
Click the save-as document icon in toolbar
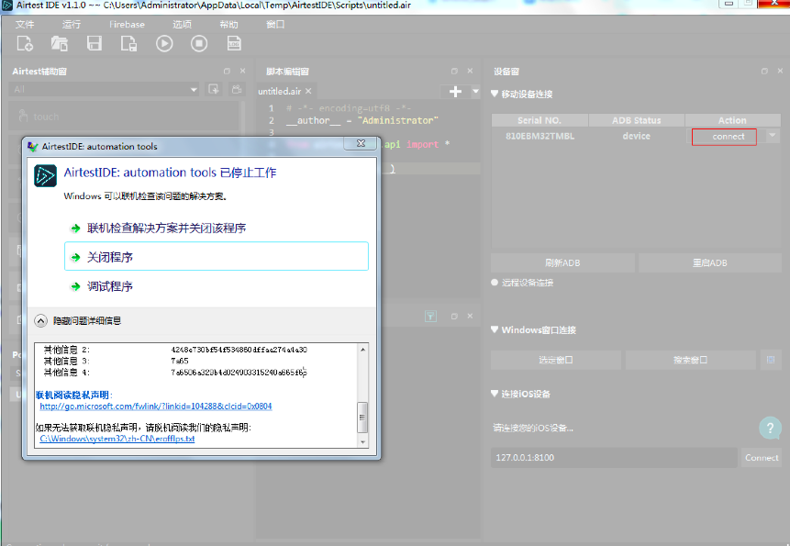point(128,44)
